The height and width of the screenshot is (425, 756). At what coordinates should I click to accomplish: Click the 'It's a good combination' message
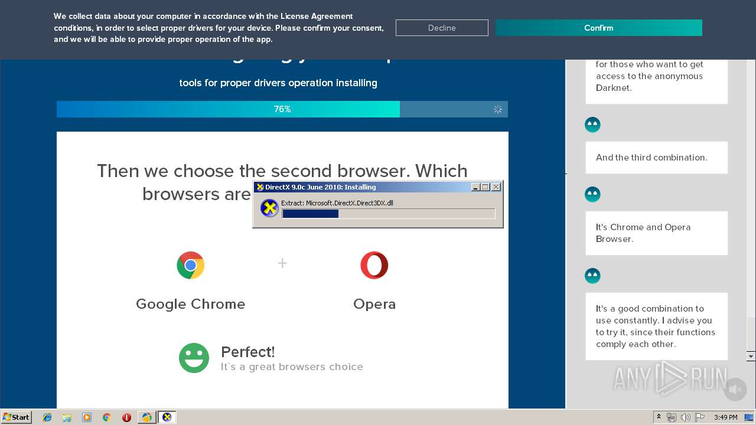[656, 326]
